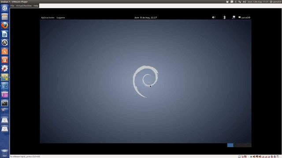The width and height of the screenshot is (282, 158).
Task: Open the host network connections indicator
Action: click(240, 2)
